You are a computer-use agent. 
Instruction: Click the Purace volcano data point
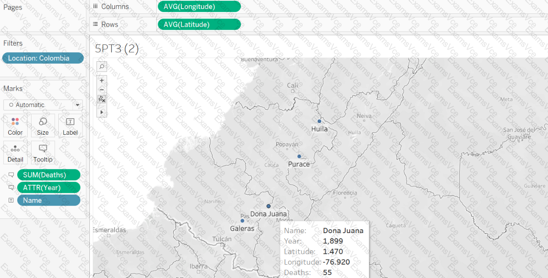(x=299, y=156)
